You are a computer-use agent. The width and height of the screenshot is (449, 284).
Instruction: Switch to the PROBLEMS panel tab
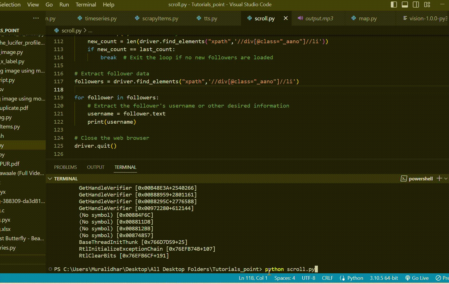65,167
